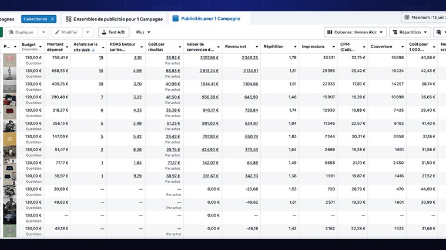Click the Dupliquer copy button
This screenshot has width=446, height=250.
pyautogui.click(x=21, y=32)
